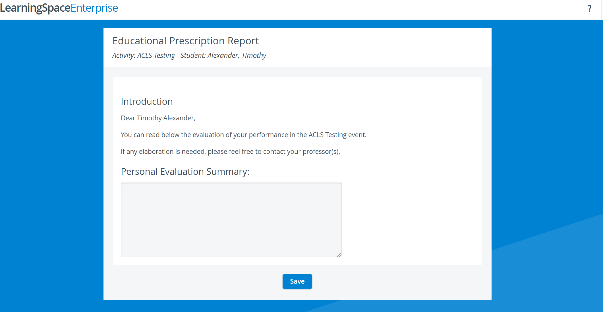Click the sentence about the ACLS Testing event
The image size is (603, 312).
coord(244,135)
